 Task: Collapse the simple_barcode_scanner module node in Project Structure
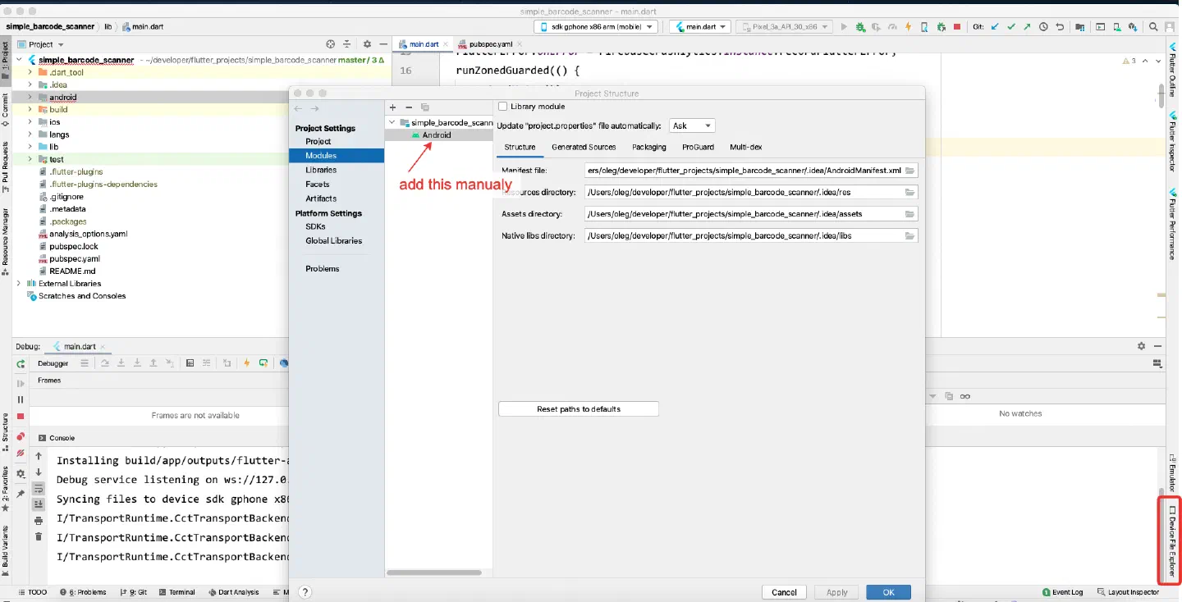pyautogui.click(x=392, y=122)
